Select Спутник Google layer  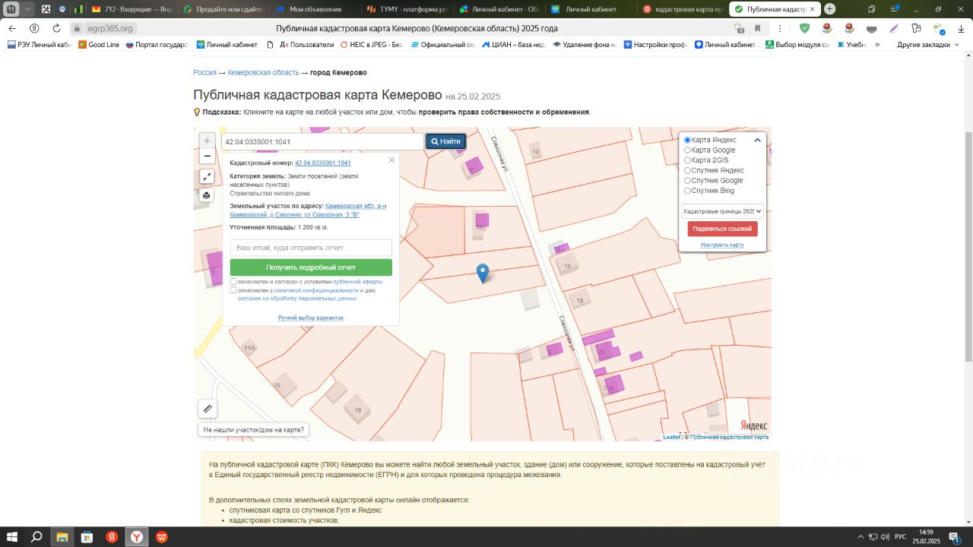coord(687,181)
